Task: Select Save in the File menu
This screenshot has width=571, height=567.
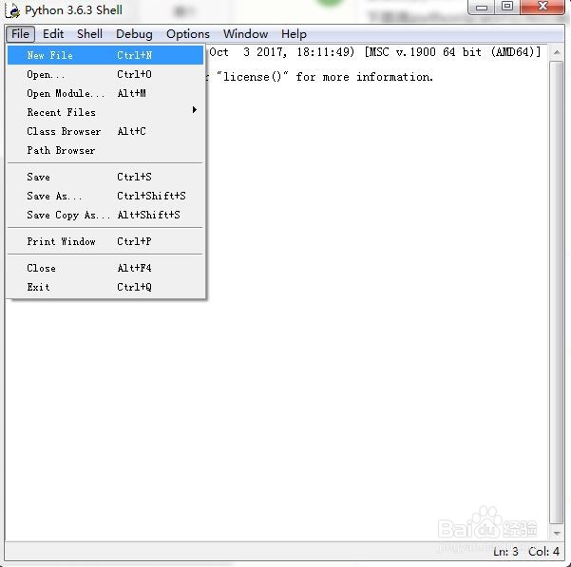Action: (105, 177)
